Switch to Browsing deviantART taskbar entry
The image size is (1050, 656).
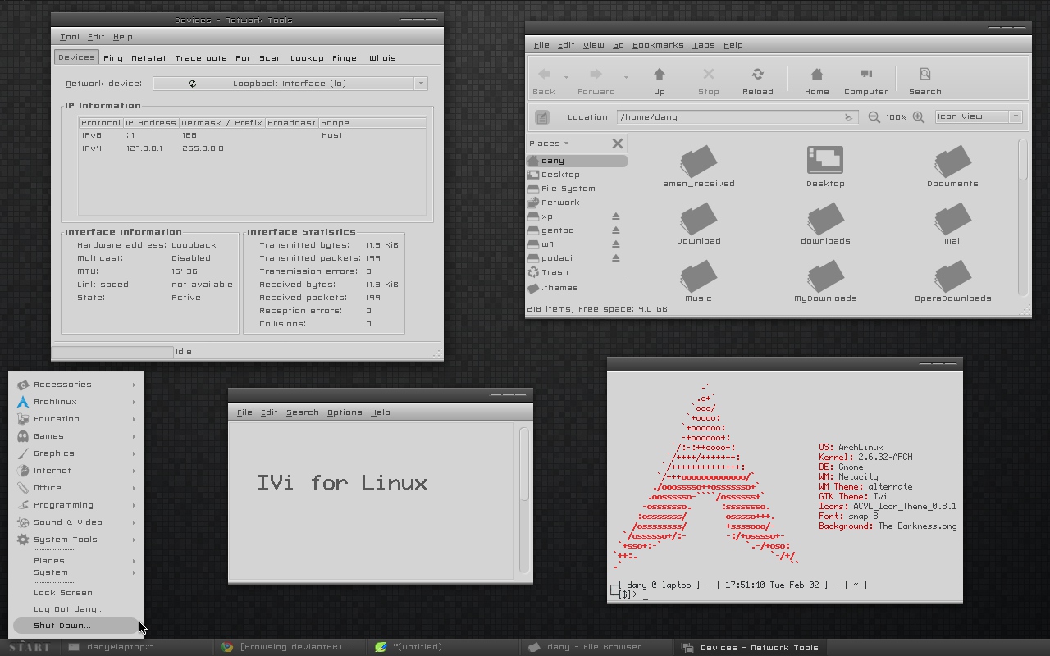(289, 647)
